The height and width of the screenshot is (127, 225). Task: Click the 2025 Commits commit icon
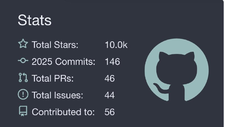(x=23, y=61)
